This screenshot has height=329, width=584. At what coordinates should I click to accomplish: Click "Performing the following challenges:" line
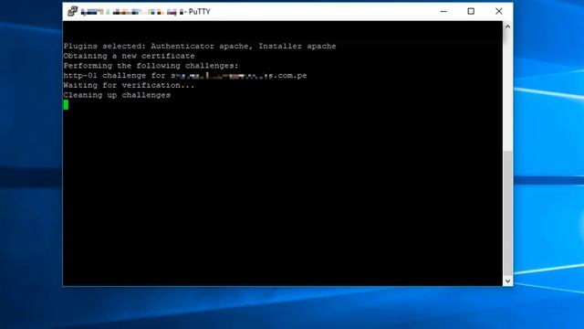(151, 66)
